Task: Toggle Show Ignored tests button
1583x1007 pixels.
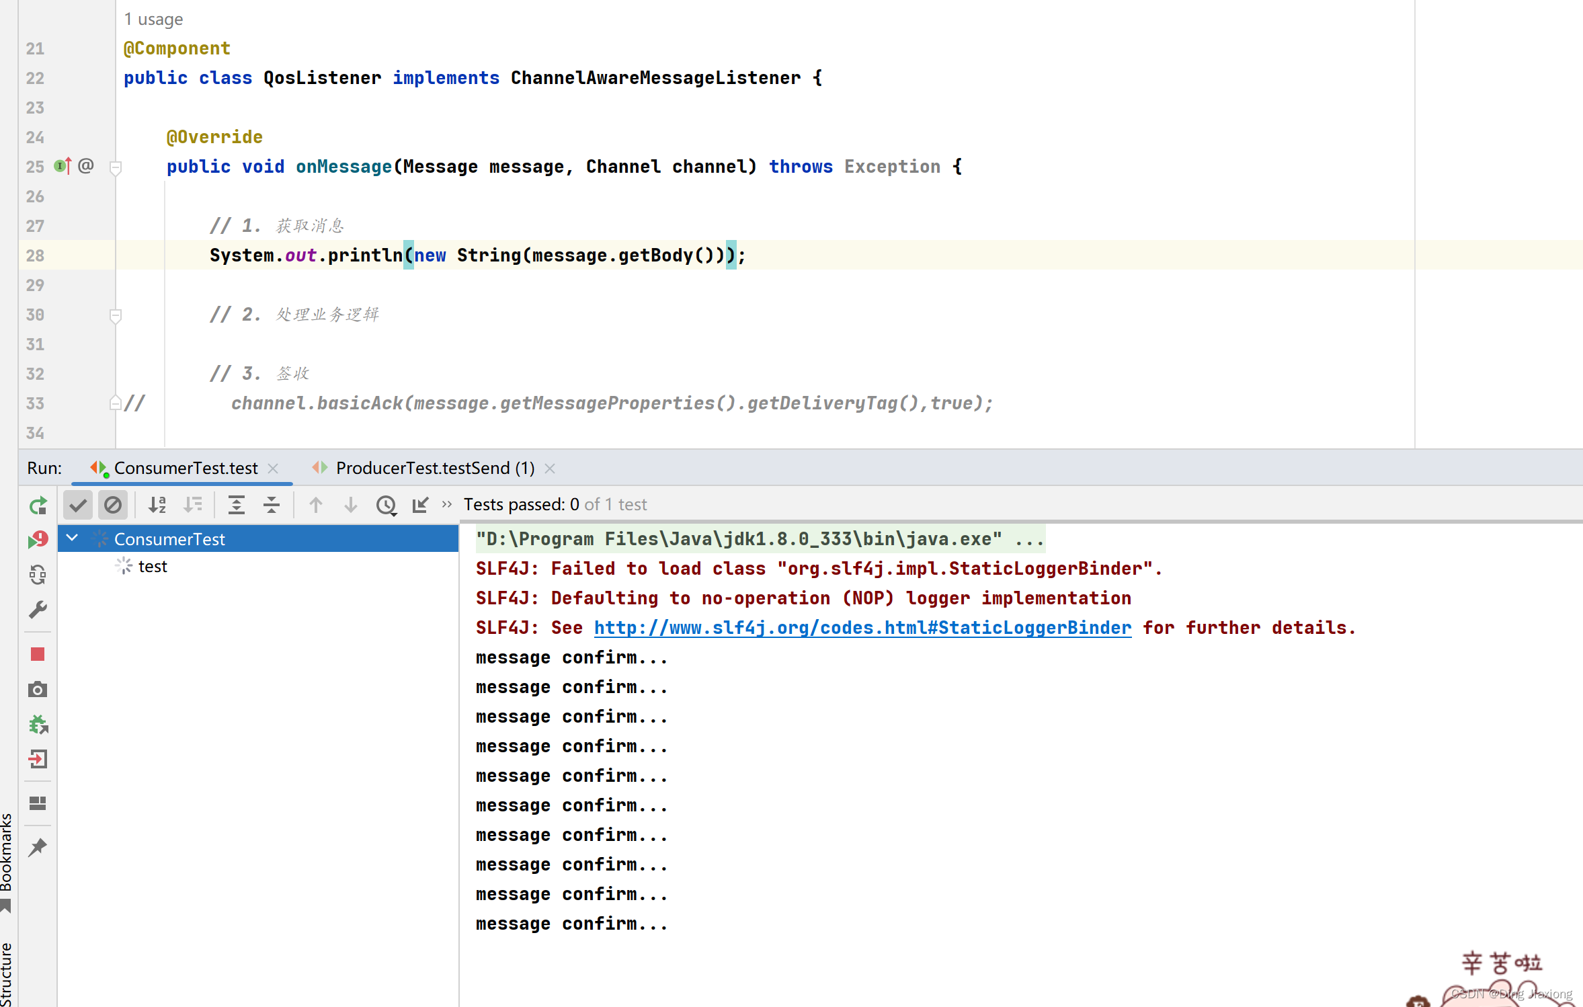Action: pos(113,505)
